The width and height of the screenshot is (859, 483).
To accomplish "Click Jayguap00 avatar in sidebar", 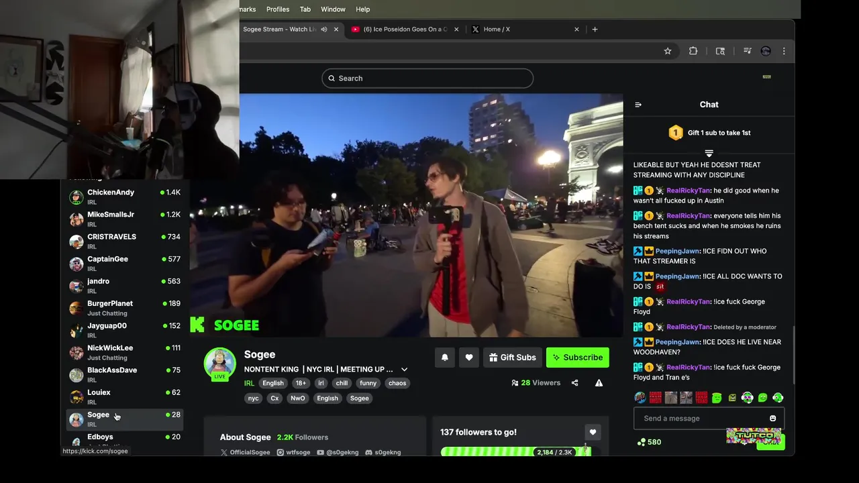I will tap(77, 331).
